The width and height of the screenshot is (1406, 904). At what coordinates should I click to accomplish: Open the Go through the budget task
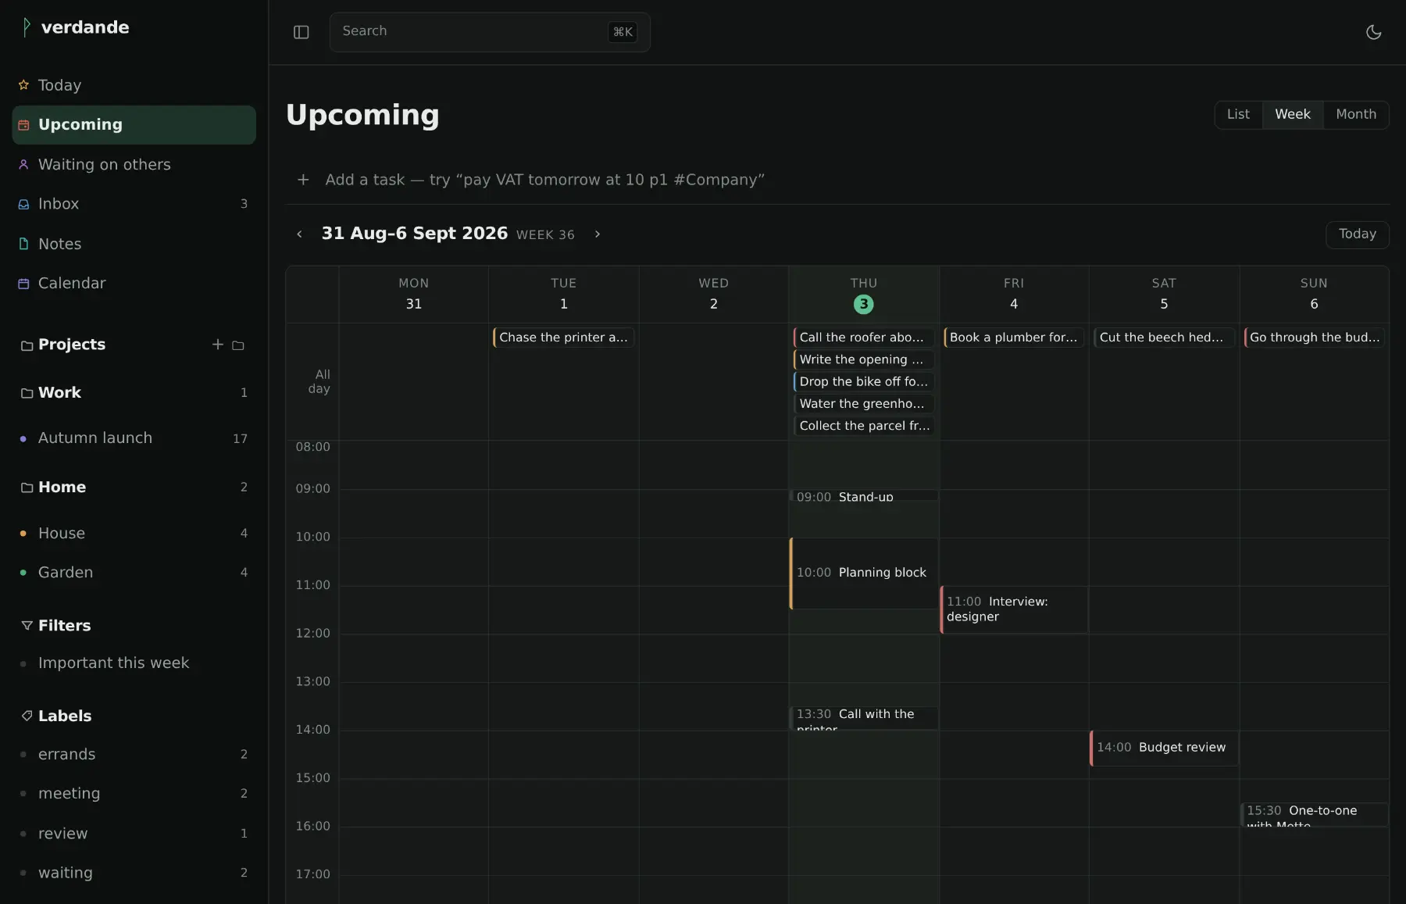tap(1314, 338)
